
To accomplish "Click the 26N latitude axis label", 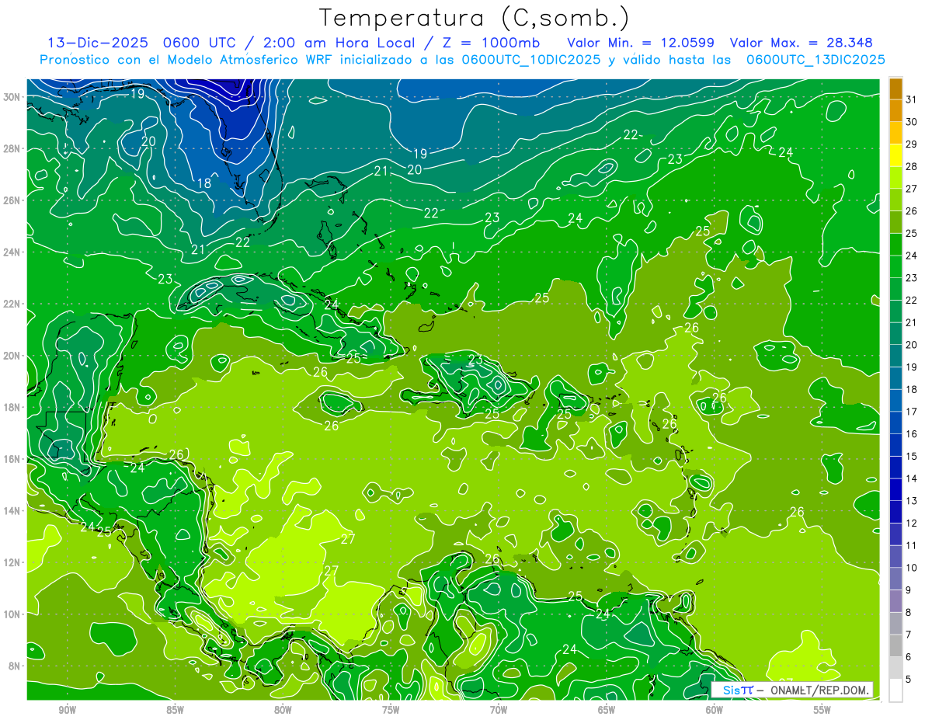I will pos(13,200).
